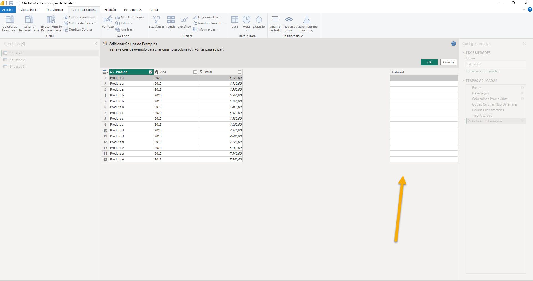Click Todas as Propriedades link
533x281 pixels.
pos(482,71)
